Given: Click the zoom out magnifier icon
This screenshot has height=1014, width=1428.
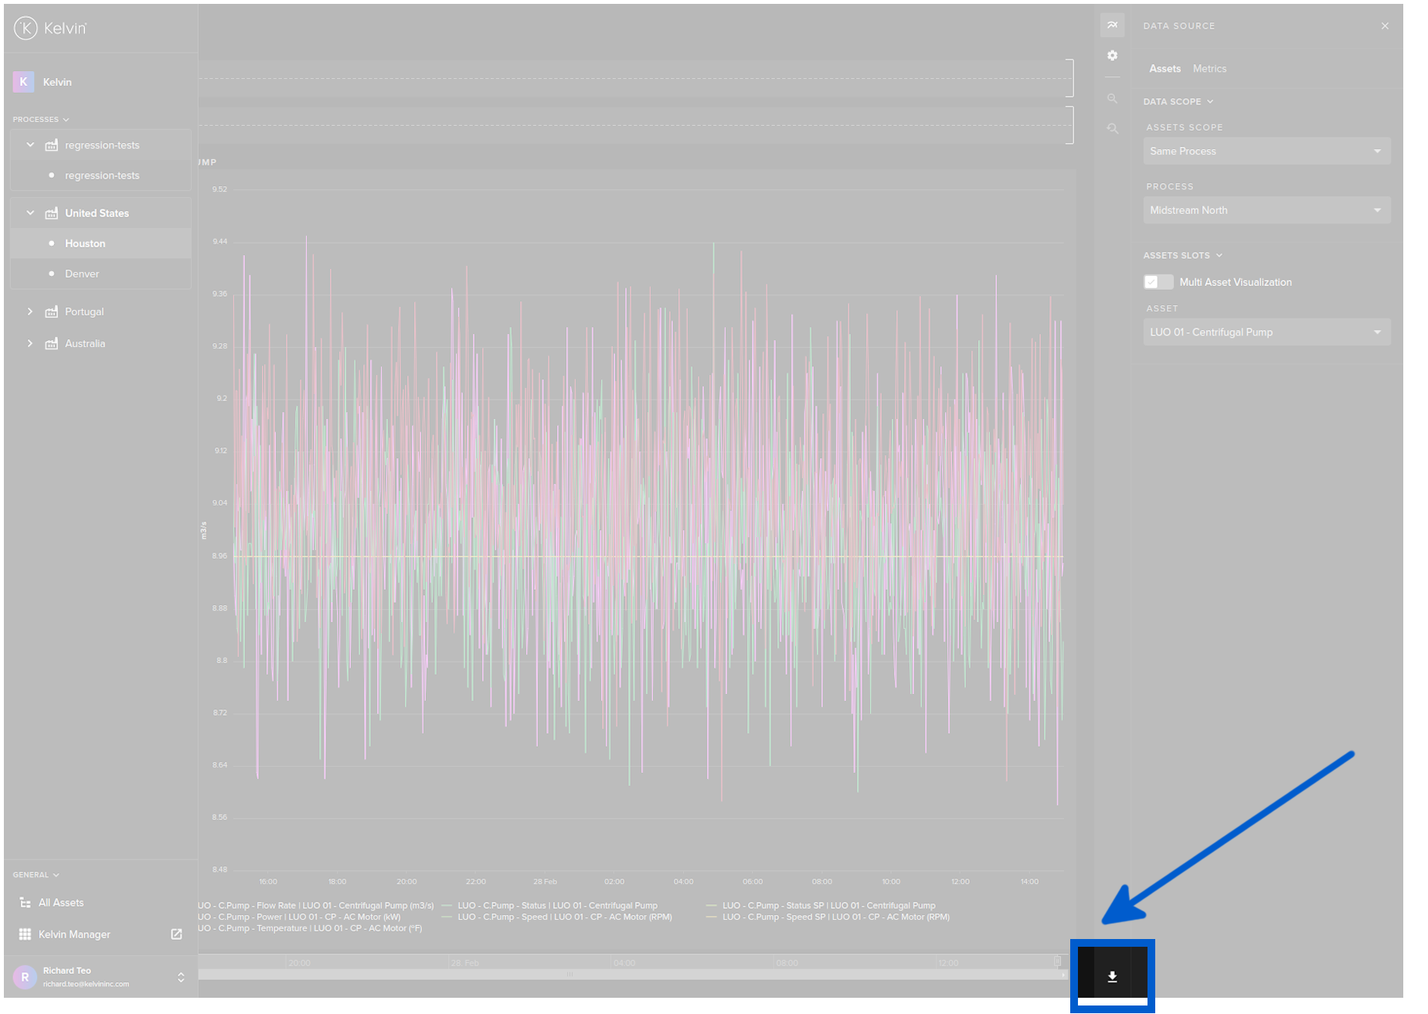Looking at the screenshot, I should (1112, 99).
